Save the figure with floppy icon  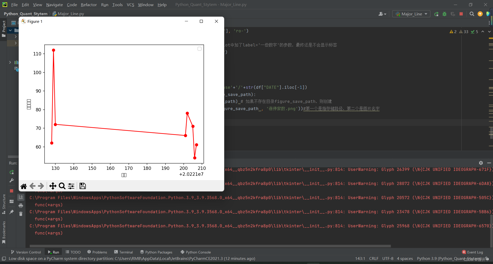82,186
